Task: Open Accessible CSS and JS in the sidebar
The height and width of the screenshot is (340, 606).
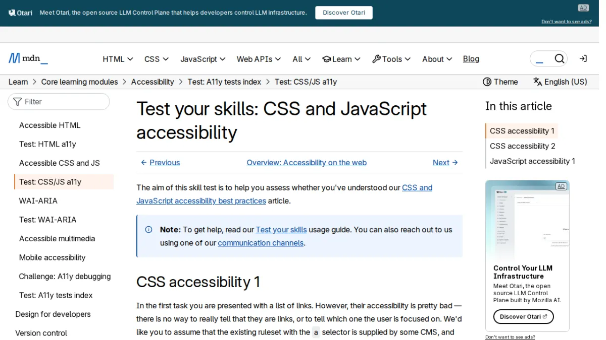Action: pyautogui.click(x=60, y=163)
